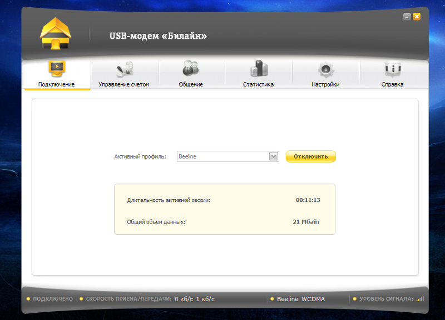Switch to the Подключение tab label
The height and width of the screenshot is (320, 445).
(56, 84)
